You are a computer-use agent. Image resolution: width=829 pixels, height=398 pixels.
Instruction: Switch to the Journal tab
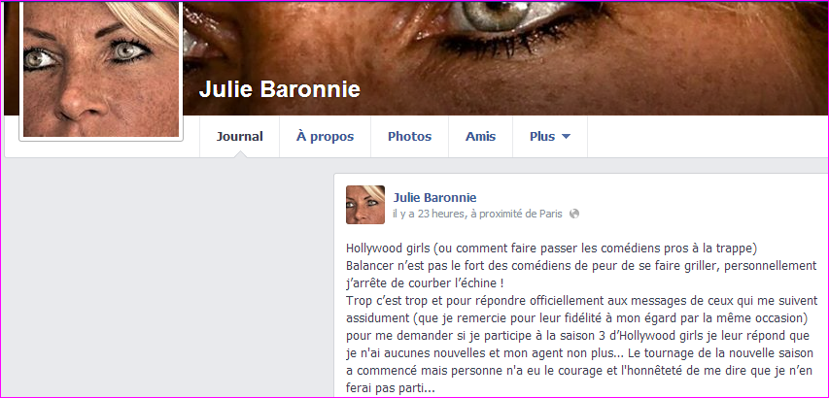(x=239, y=136)
